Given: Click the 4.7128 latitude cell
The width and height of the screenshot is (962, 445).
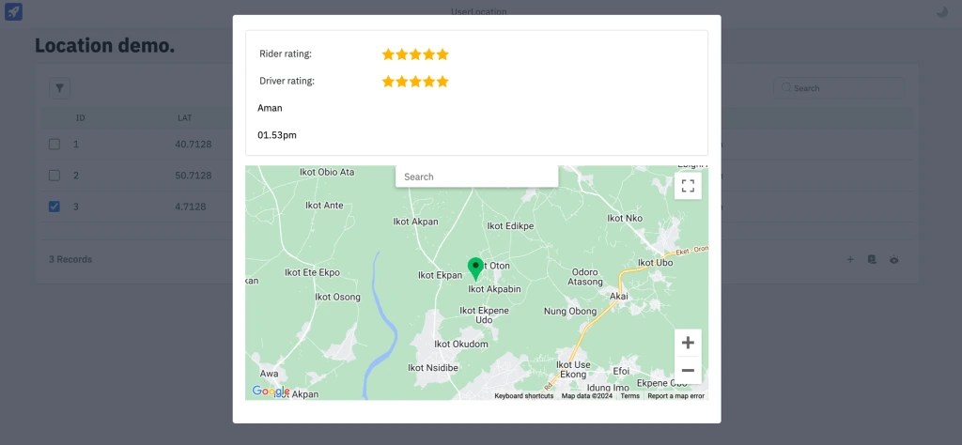Looking at the screenshot, I should 190,207.
